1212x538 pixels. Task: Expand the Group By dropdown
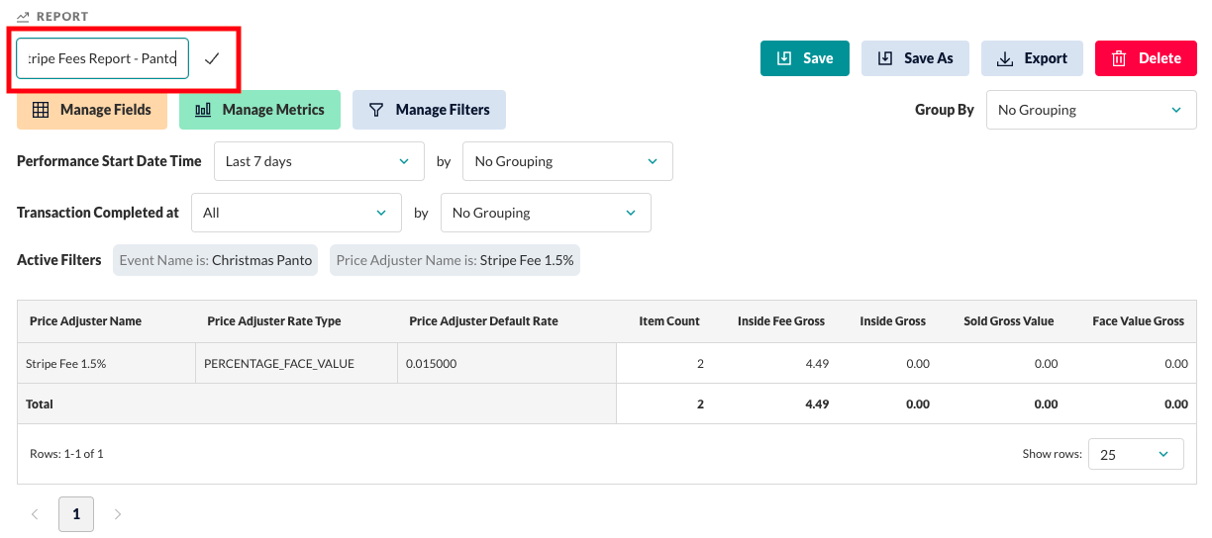[1090, 110]
